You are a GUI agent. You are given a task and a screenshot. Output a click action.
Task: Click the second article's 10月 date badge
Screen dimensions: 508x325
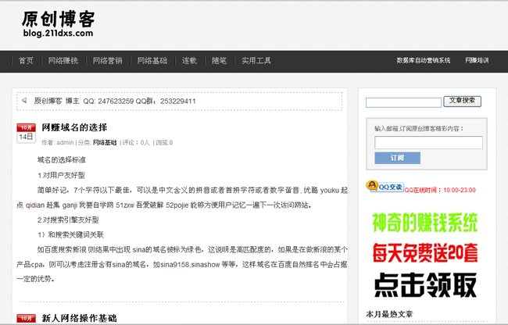point(26,319)
